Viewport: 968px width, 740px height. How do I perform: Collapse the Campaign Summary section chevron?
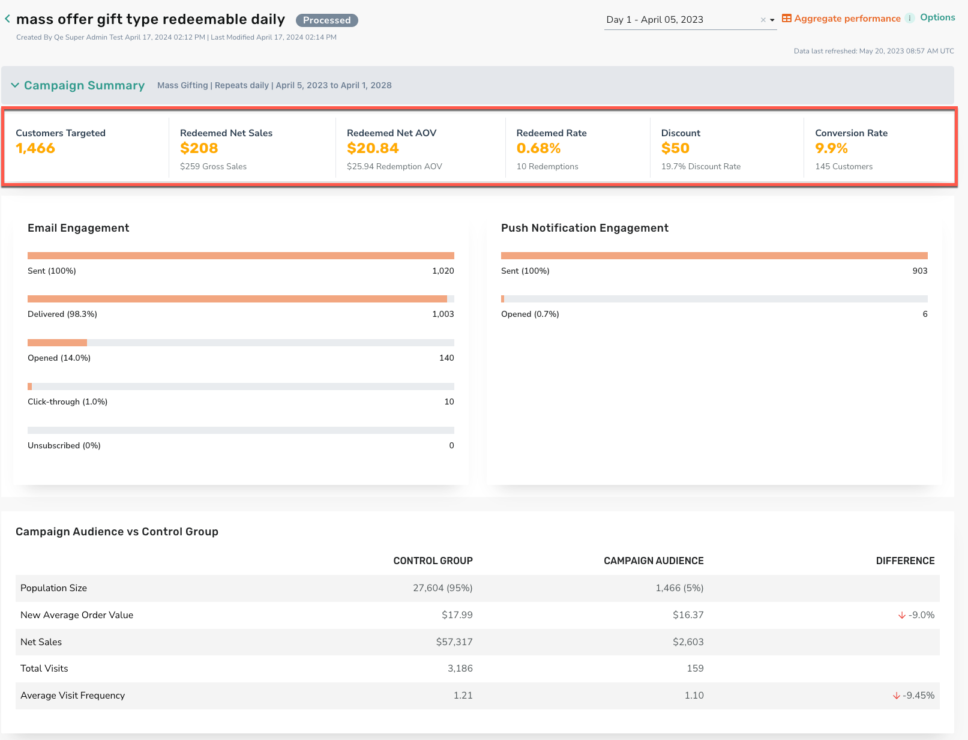[x=15, y=85]
